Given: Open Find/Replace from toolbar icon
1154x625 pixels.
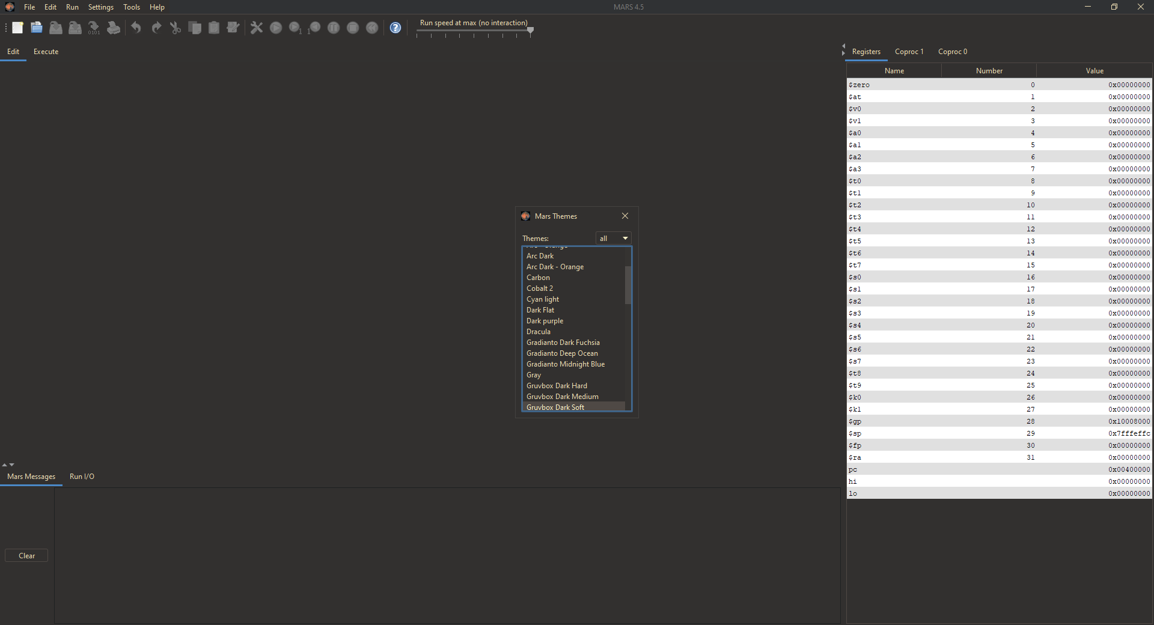Looking at the screenshot, I should pyautogui.click(x=233, y=28).
